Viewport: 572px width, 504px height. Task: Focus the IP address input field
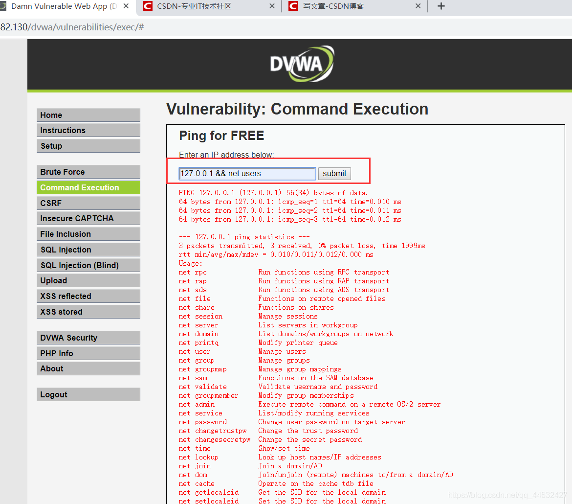(247, 174)
